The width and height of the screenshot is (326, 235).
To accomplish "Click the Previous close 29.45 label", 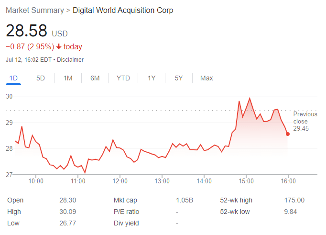I will pos(305,121).
